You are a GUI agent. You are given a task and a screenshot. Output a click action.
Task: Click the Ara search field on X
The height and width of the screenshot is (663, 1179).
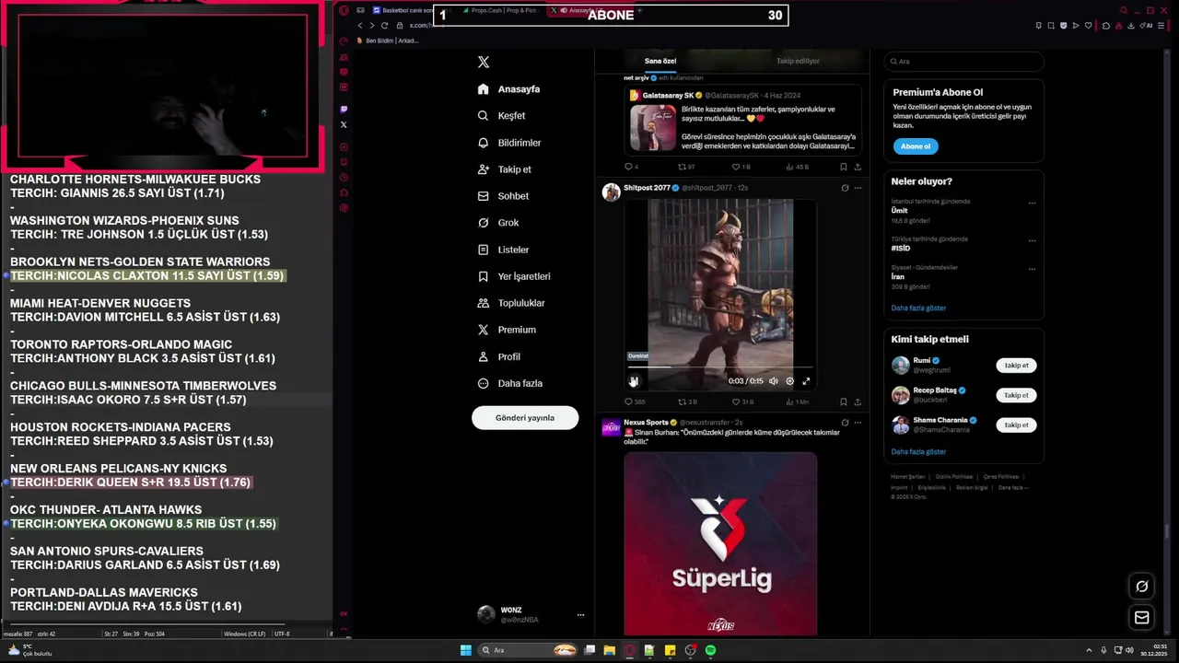[x=963, y=62]
